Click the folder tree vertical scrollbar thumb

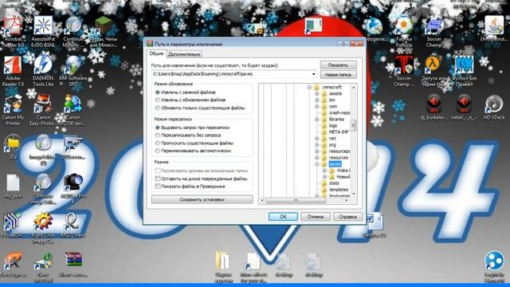tap(354, 125)
